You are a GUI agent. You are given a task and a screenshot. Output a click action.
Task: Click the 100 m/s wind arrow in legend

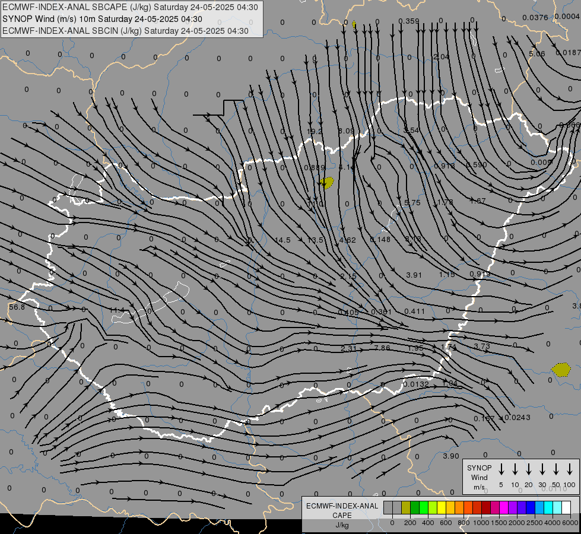(x=570, y=469)
